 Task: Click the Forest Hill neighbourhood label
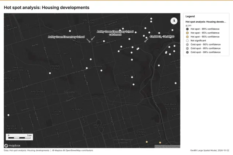pyautogui.click(x=61, y=53)
